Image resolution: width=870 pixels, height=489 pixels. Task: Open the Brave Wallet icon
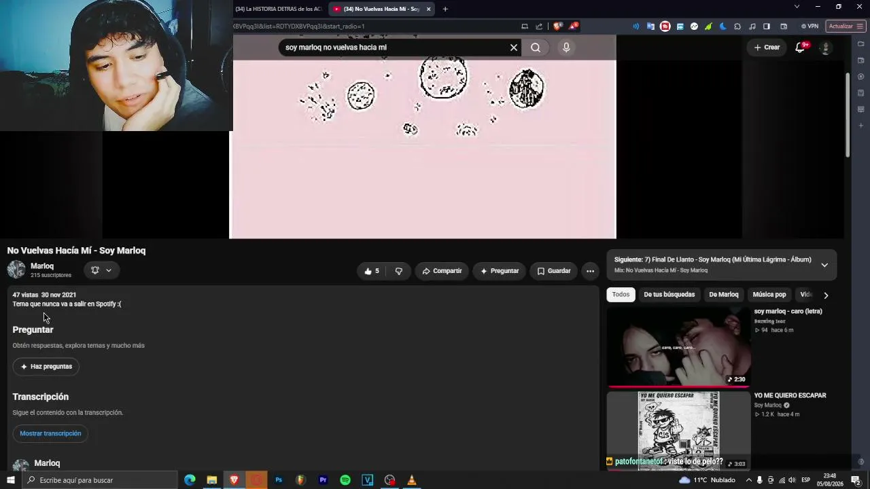click(x=784, y=26)
